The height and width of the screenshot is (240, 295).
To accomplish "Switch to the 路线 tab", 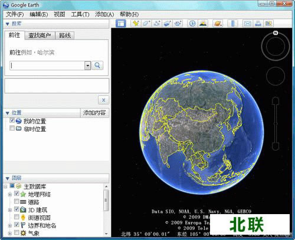I will [65, 35].
